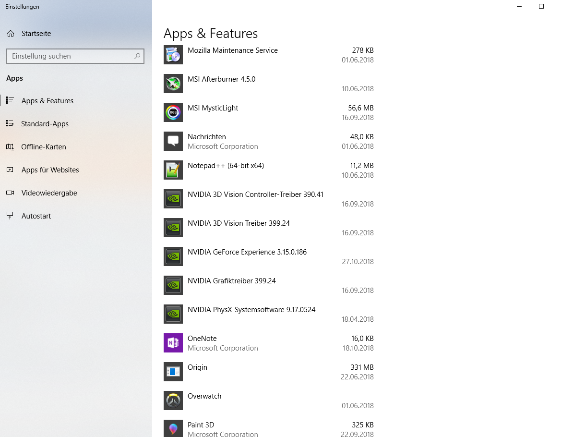Select NVIDIA Grafiktreiber 399.24 entry name
561x437 pixels.
(232, 281)
